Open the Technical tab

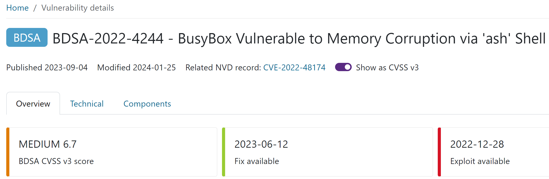click(x=87, y=104)
